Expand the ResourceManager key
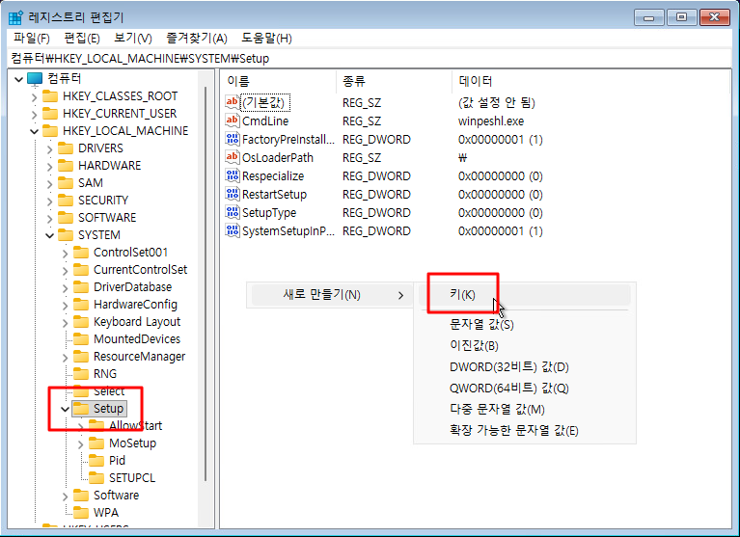The height and width of the screenshot is (537, 740). (66, 358)
